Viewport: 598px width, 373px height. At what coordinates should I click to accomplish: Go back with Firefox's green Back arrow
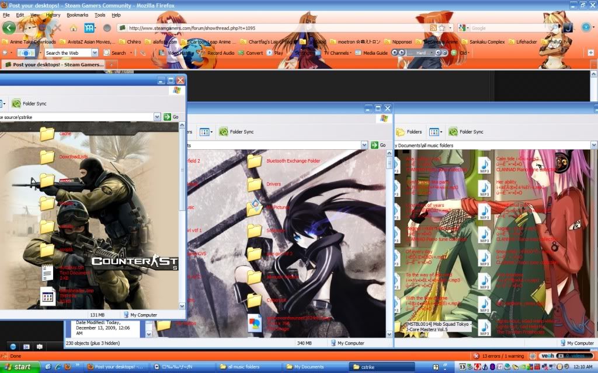tap(9, 28)
